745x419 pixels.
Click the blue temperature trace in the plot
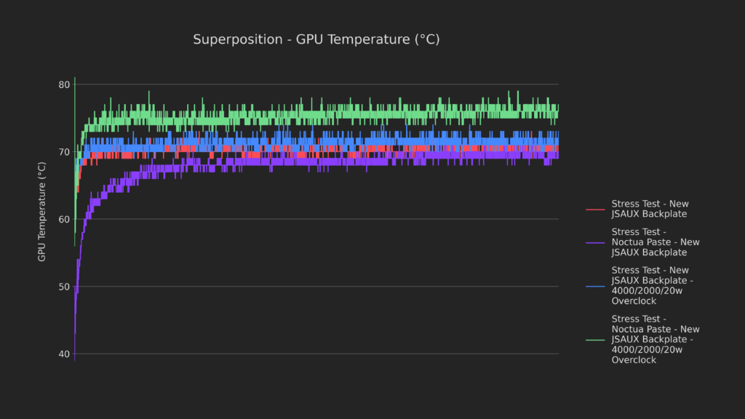click(291, 140)
